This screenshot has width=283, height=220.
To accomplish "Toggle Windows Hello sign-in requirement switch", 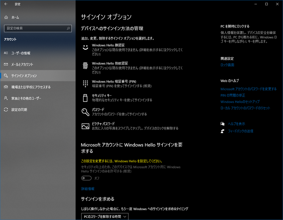I will pyautogui.click(x=87, y=178).
